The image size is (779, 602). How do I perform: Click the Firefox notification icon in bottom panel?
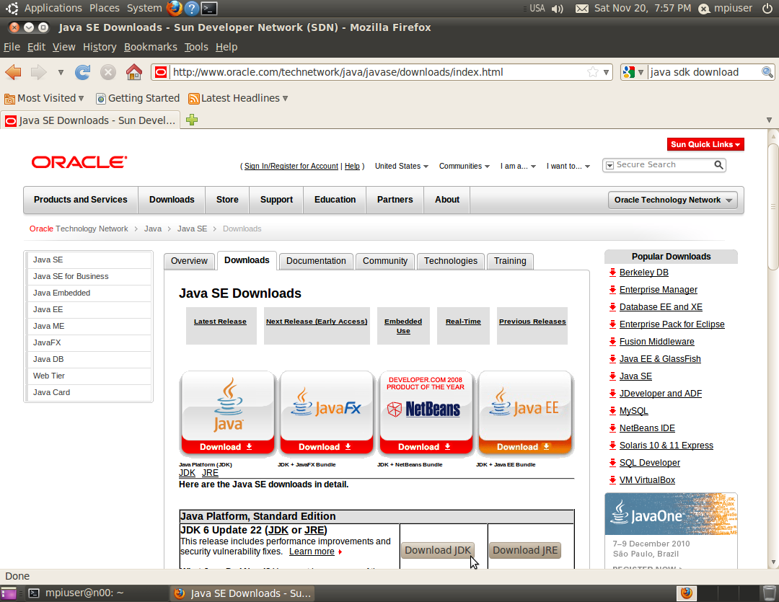click(x=687, y=593)
